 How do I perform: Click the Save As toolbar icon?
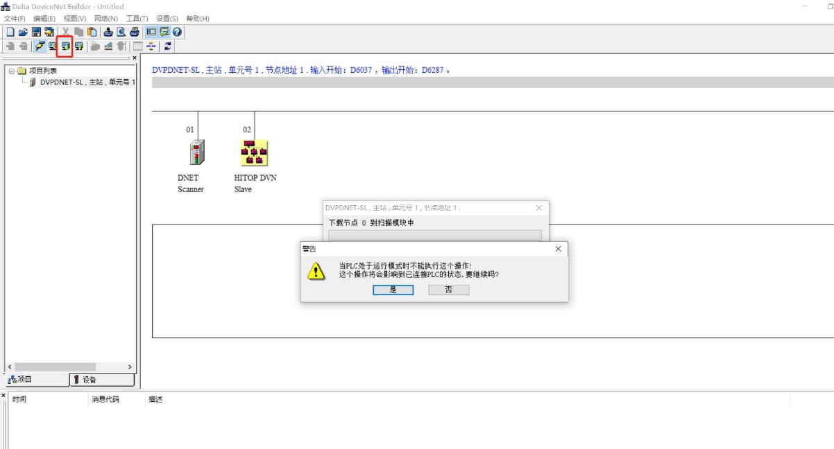coord(49,32)
